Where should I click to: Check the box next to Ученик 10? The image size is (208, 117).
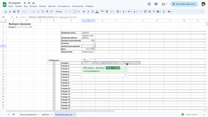tap(54, 88)
